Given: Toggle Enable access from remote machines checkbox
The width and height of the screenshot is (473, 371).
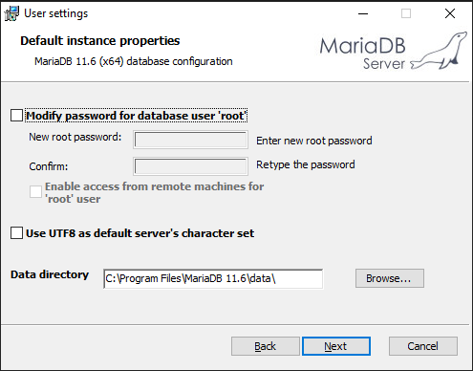Looking at the screenshot, I should 35,192.
